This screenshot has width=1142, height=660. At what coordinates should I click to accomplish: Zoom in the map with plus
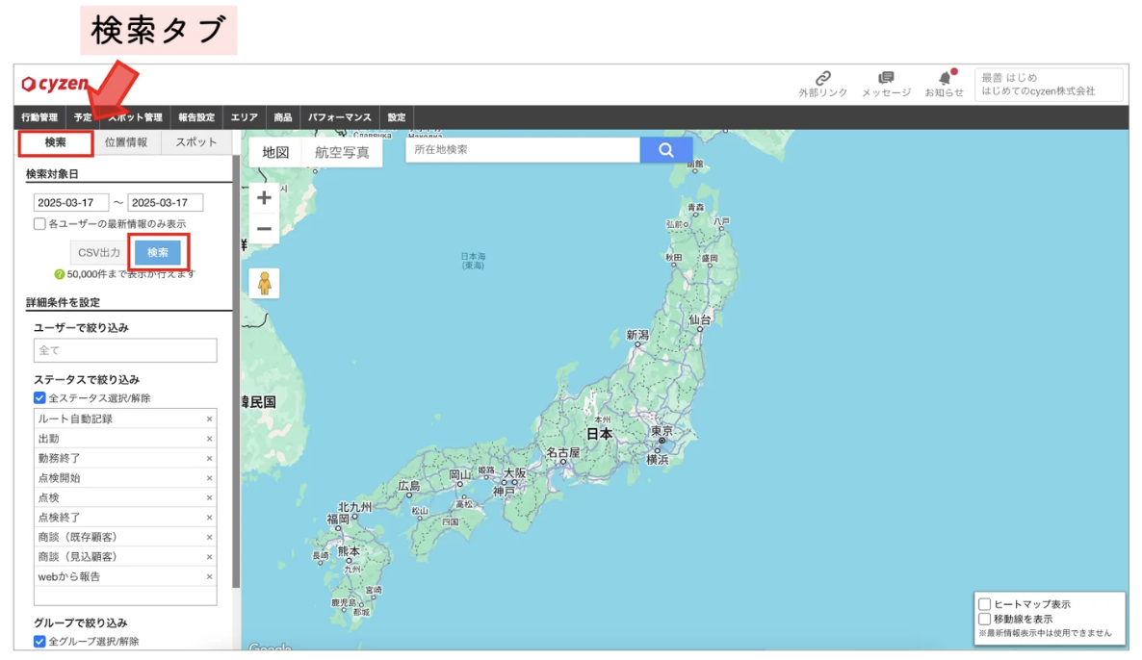[265, 198]
